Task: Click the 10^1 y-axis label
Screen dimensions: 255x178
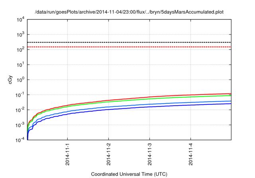Action: (x=21, y=64)
